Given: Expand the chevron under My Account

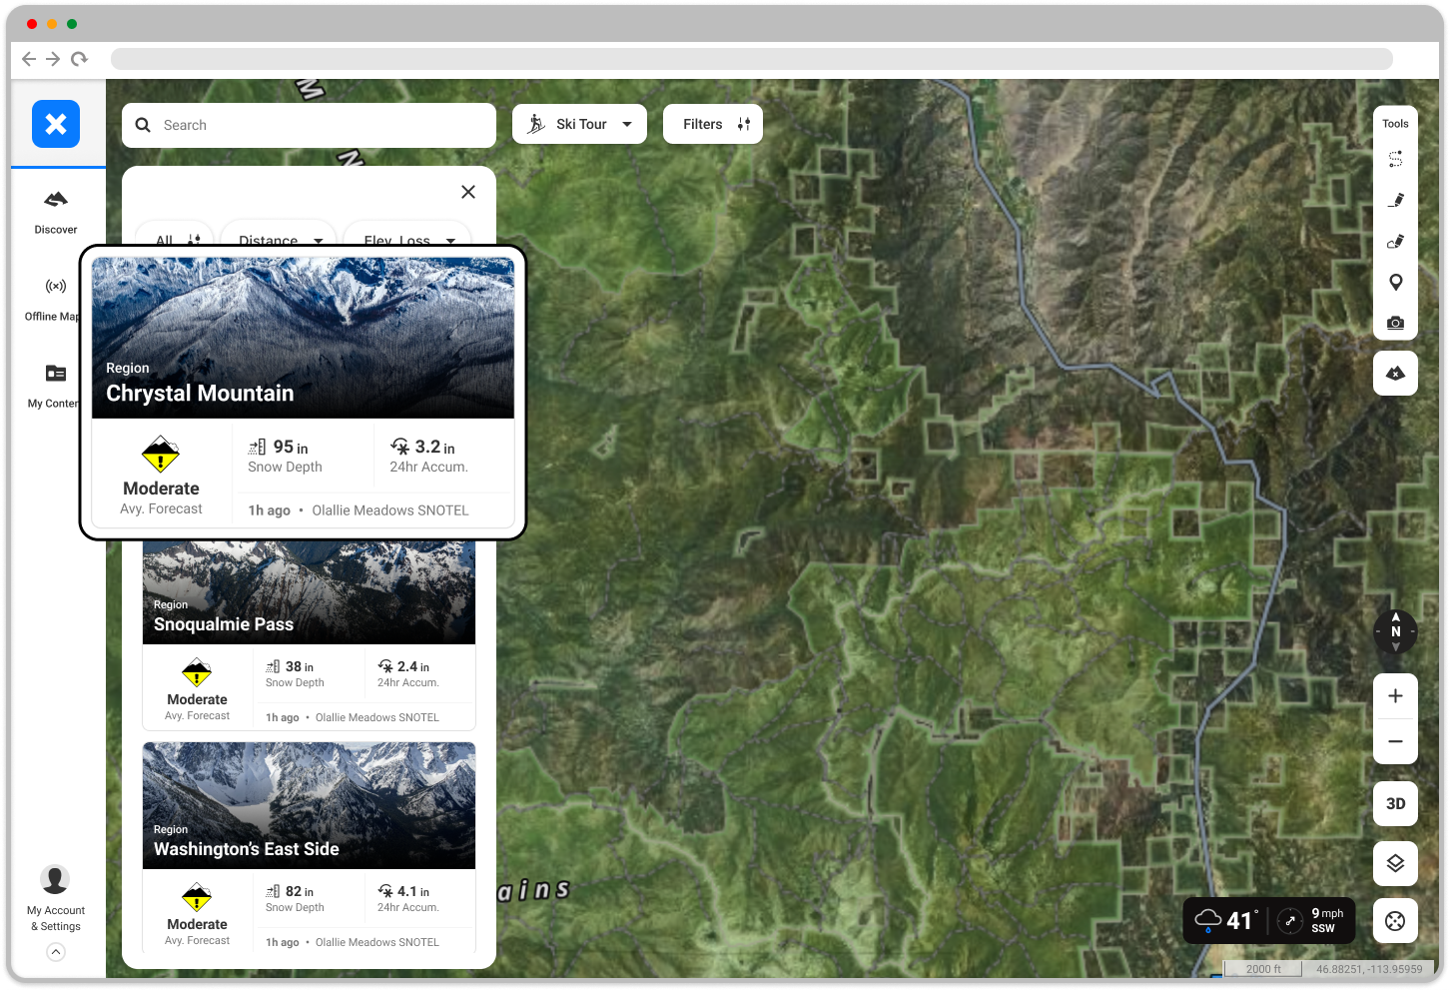Looking at the screenshot, I should coord(56,952).
